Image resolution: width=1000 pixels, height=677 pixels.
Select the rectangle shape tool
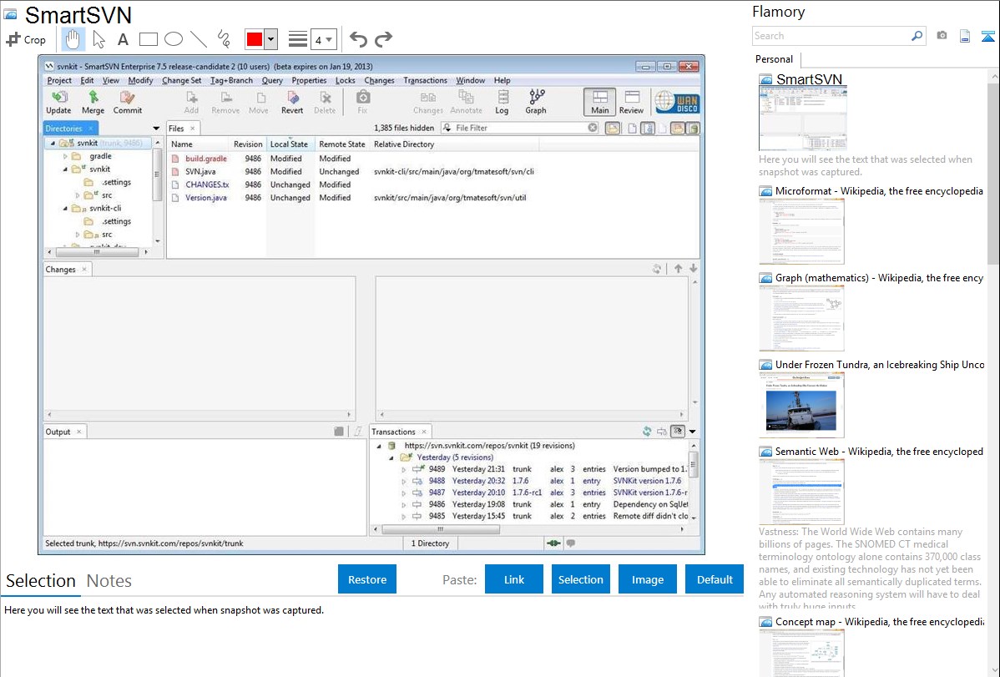(149, 39)
